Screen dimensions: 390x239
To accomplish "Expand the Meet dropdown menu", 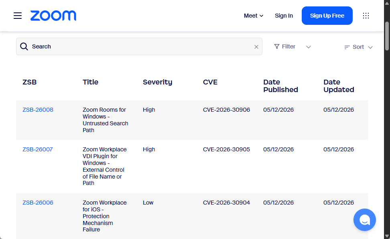I will point(254,16).
